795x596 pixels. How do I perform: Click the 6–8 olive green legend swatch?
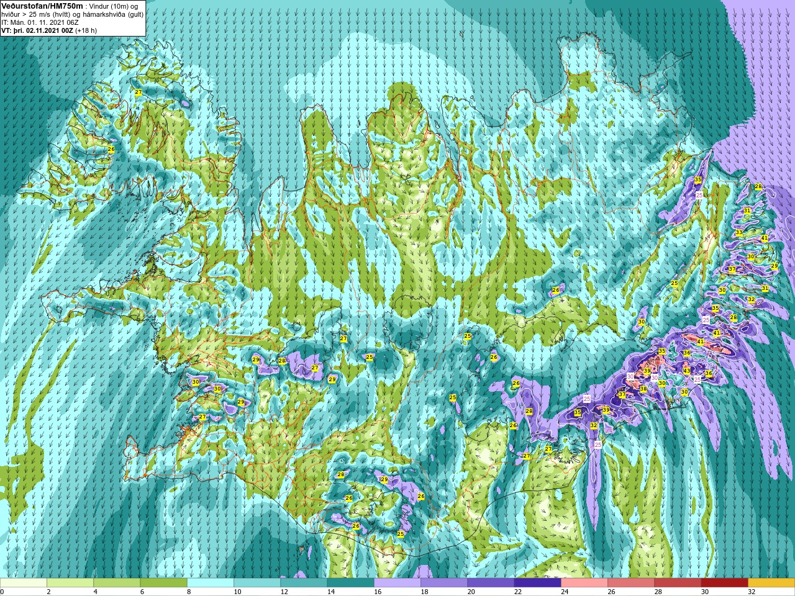[164, 583]
